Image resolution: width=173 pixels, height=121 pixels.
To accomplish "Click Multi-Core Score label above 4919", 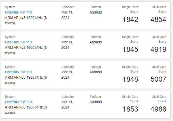I will (x=159, y=39).
